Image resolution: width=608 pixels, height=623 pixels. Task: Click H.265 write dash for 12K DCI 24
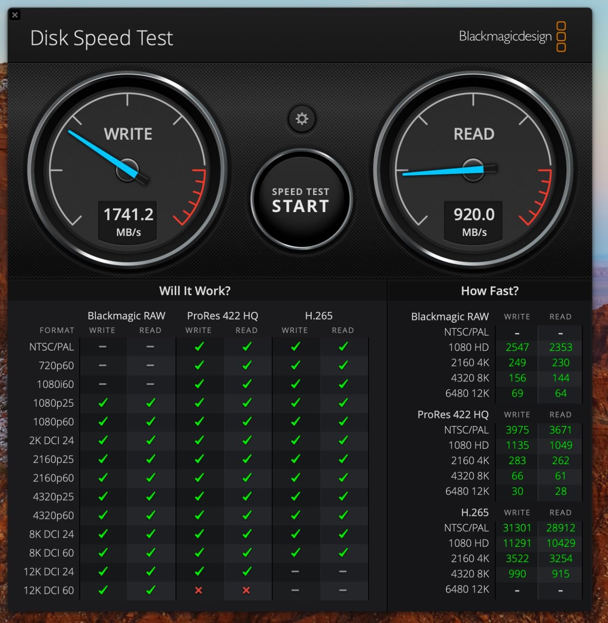295,571
